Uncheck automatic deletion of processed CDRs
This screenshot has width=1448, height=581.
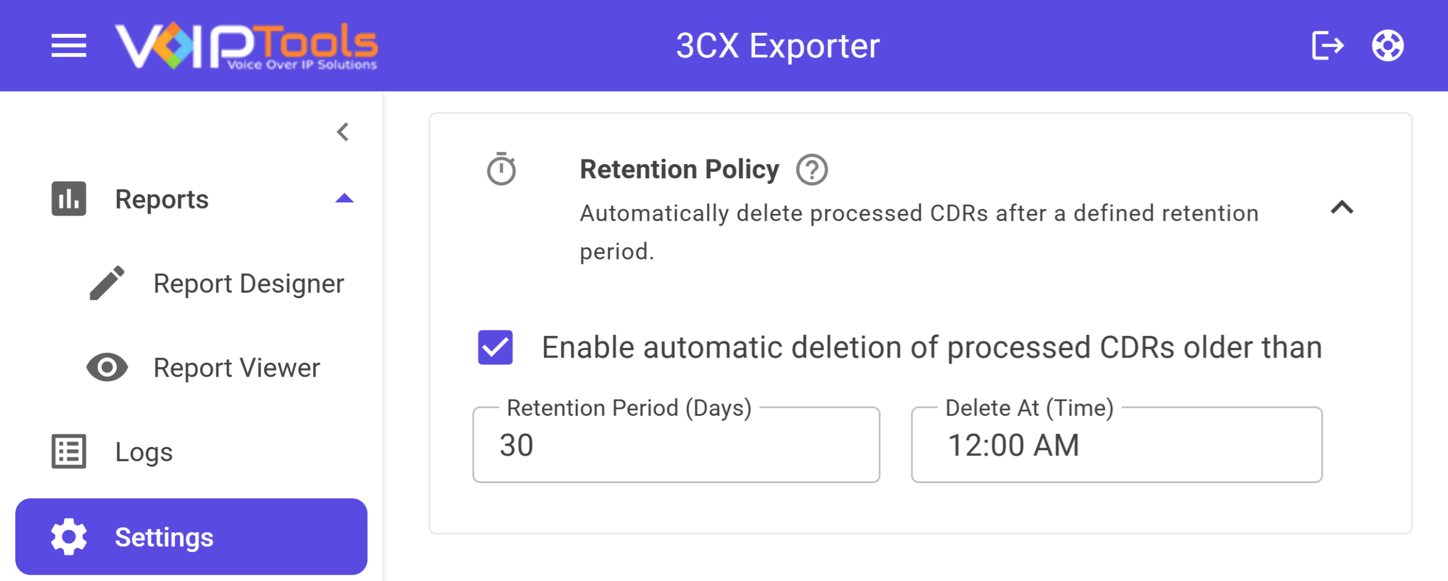(495, 347)
